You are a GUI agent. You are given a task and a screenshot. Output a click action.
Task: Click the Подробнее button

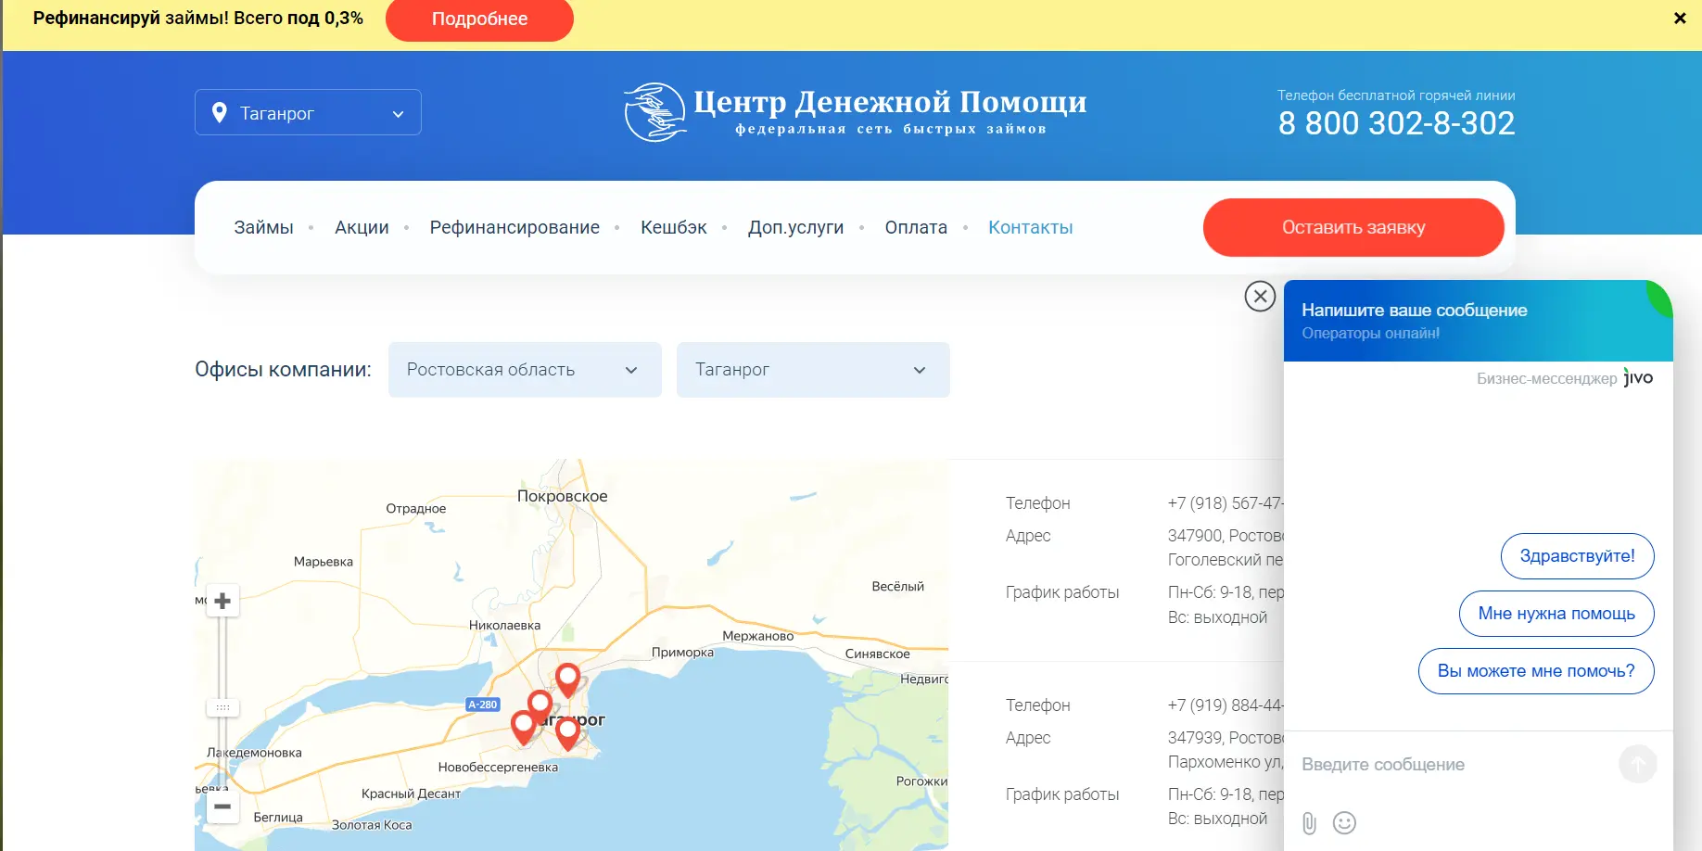click(479, 19)
